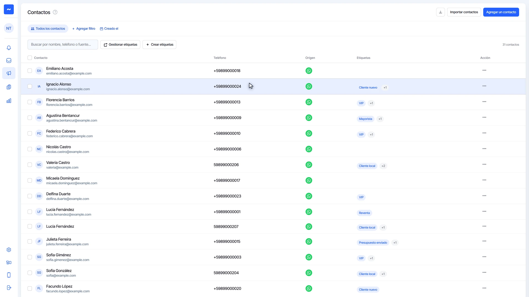Expand the +2 tags for Valeria Castro

383,166
